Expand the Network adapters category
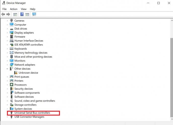Viewport: 173px width, 125px height. (7, 65)
